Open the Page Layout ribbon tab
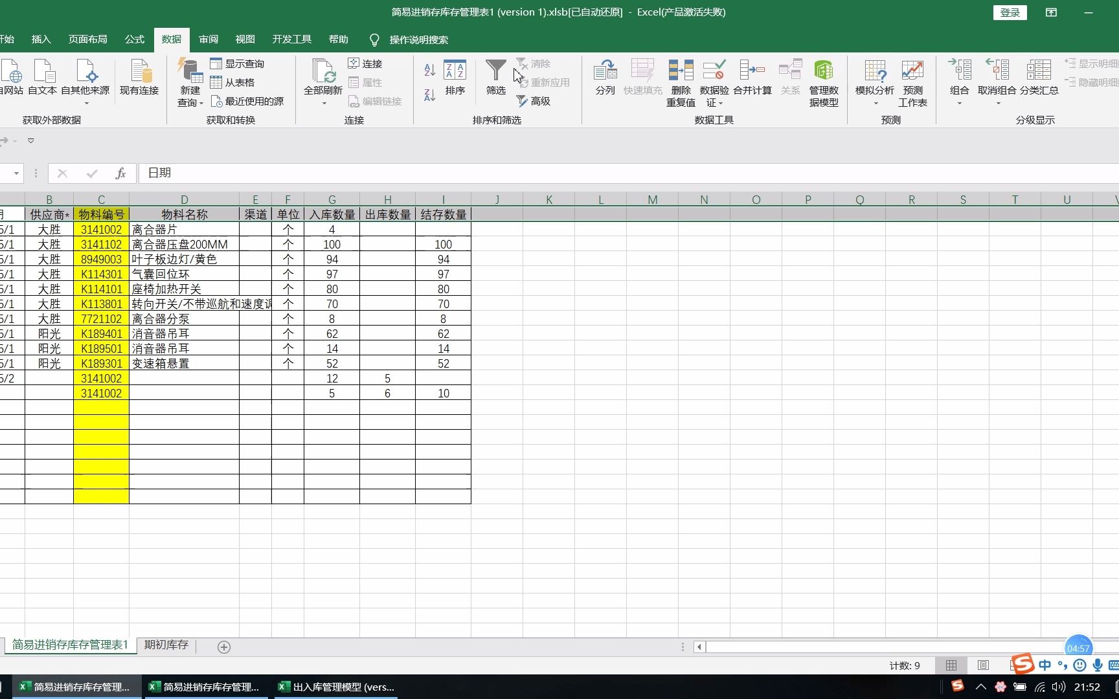This screenshot has width=1119, height=699. point(87,39)
